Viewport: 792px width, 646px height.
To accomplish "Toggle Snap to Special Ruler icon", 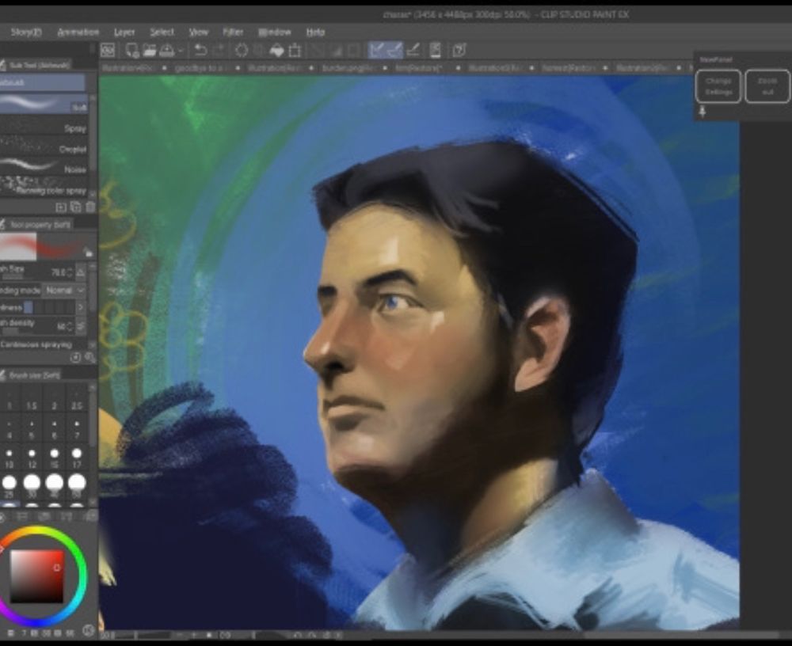I will (394, 50).
